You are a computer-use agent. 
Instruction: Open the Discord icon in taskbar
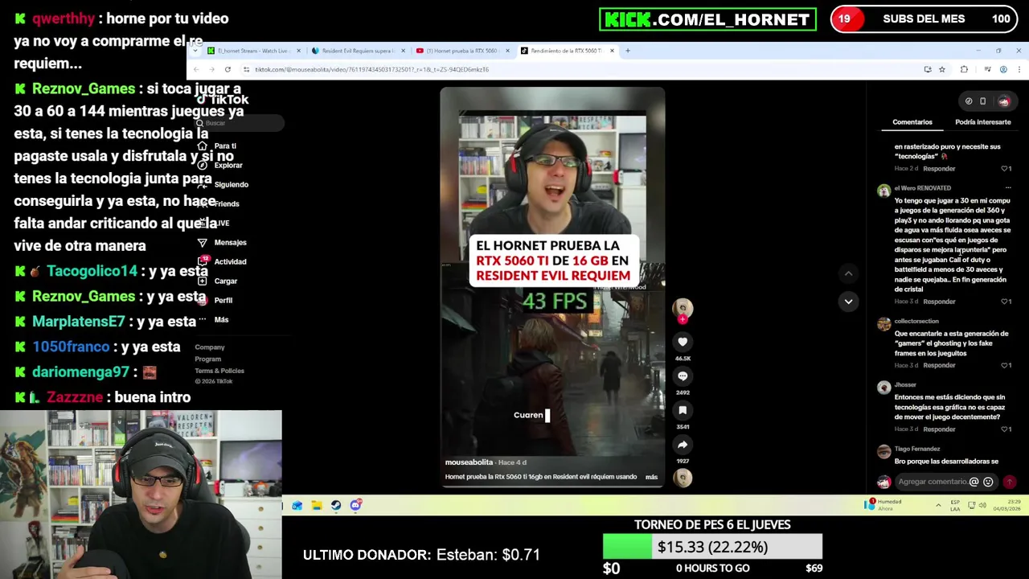355,505
